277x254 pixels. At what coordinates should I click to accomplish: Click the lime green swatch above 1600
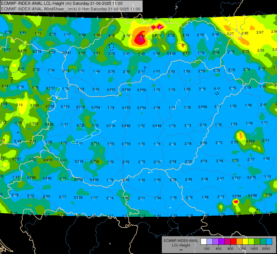click(251, 242)
